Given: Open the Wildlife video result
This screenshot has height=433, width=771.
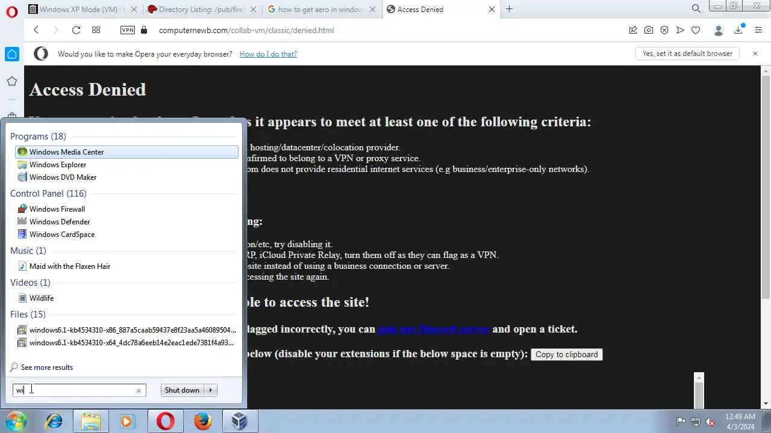Looking at the screenshot, I should (126, 298).
